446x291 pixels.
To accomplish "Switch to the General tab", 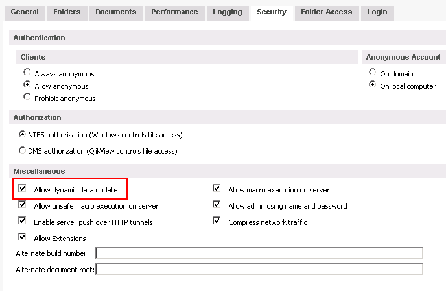I will pyautogui.click(x=25, y=12).
